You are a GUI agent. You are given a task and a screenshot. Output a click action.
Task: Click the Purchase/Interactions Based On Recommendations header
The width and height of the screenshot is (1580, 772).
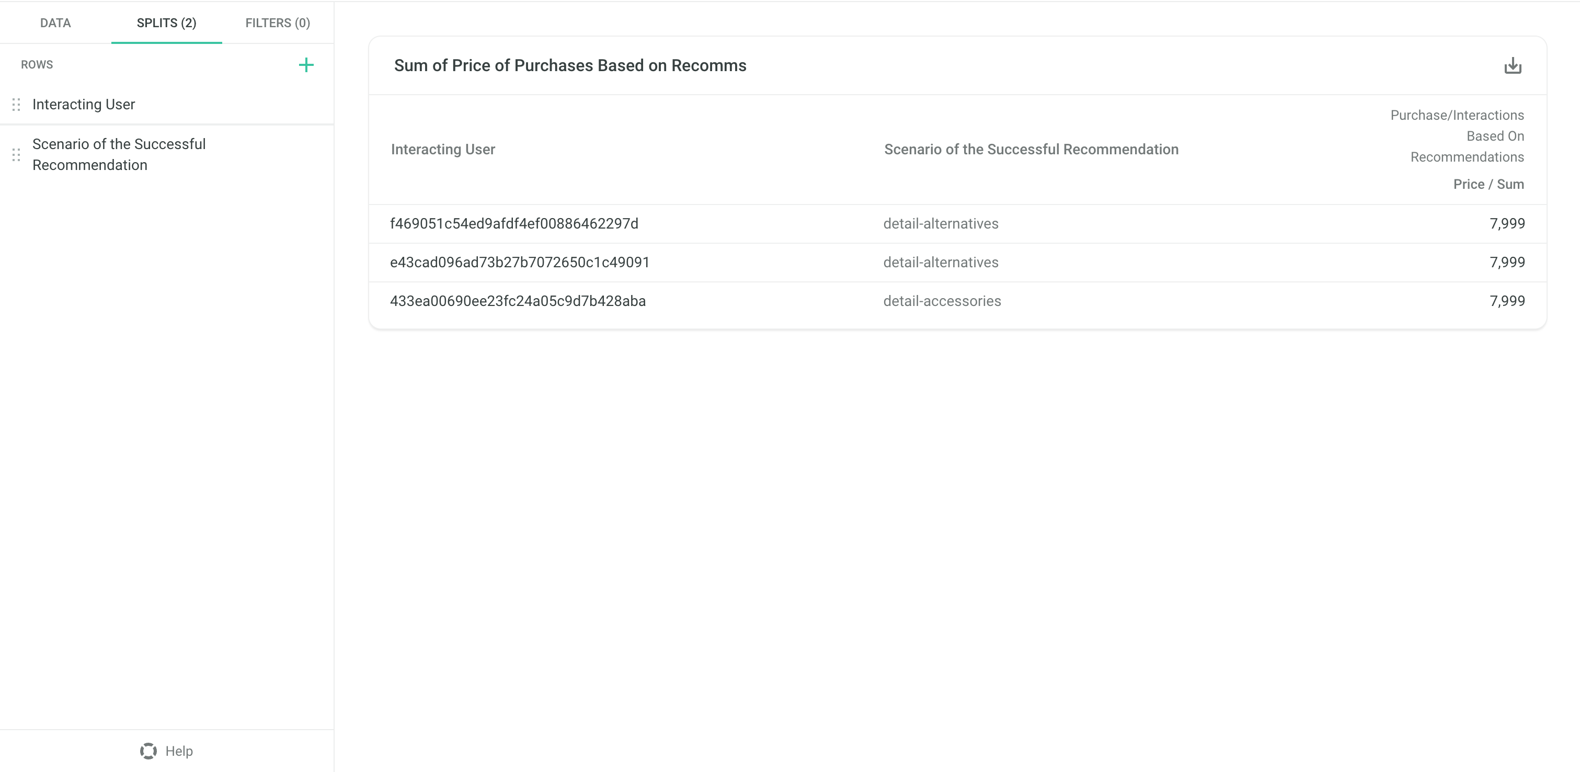[1457, 136]
